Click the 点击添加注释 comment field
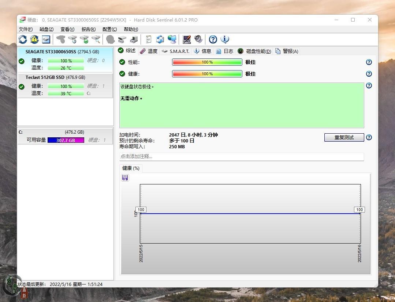This screenshot has width=395, height=302. point(241,156)
